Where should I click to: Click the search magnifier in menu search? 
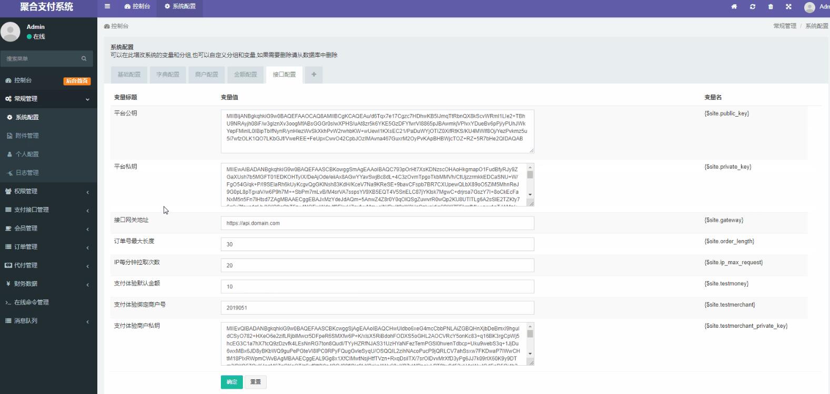tap(84, 58)
